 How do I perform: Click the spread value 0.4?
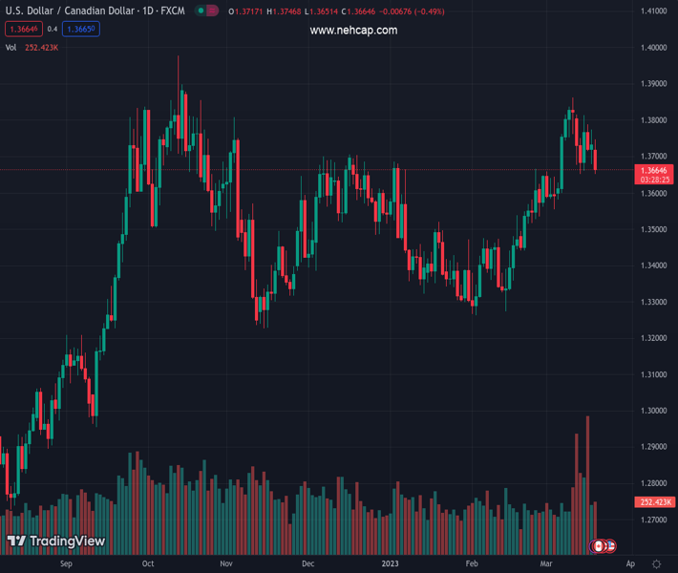[53, 29]
